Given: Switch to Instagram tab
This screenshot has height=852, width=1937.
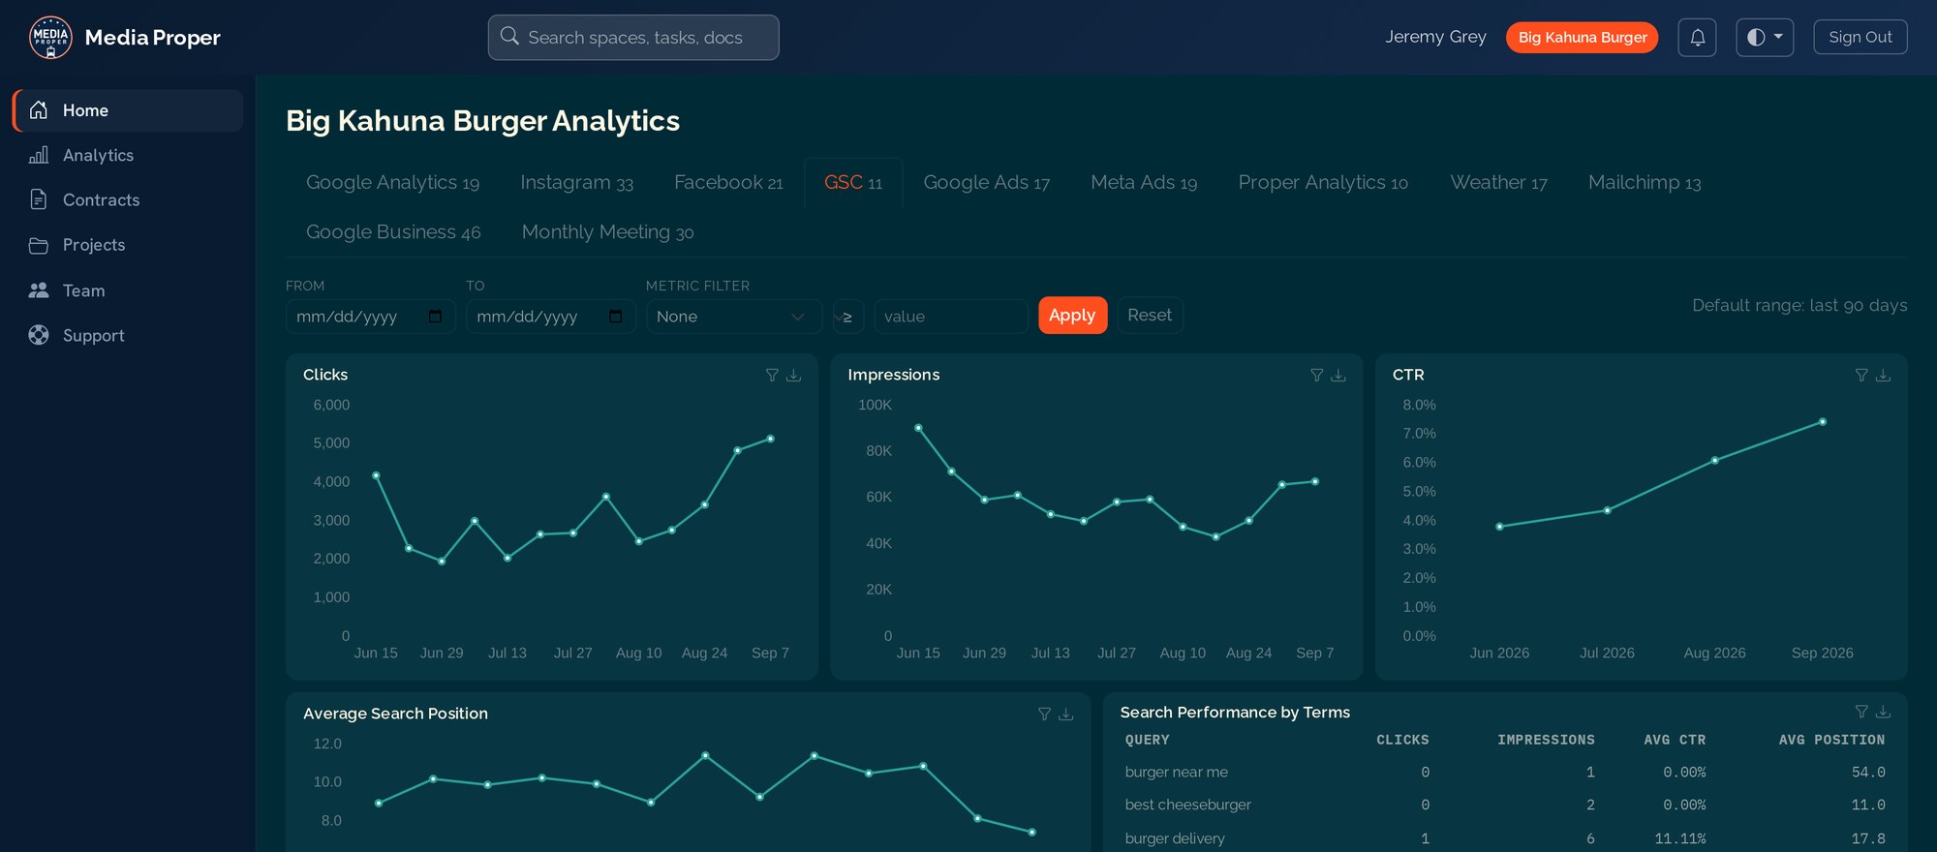Looking at the screenshot, I should tap(576, 182).
